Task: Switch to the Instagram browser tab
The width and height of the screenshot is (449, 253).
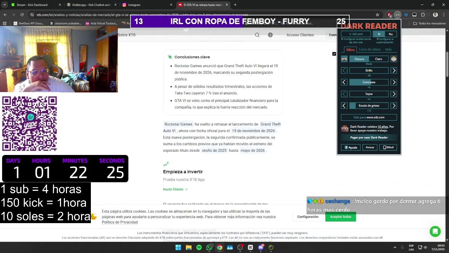Action: tap(147, 5)
